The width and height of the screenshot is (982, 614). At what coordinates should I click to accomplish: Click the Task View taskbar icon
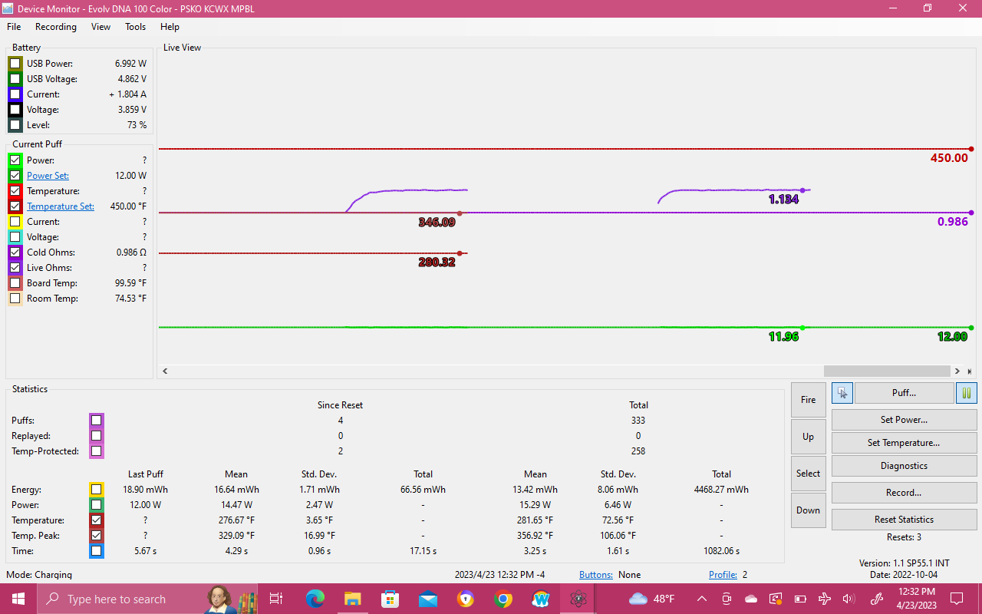(276, 599)
